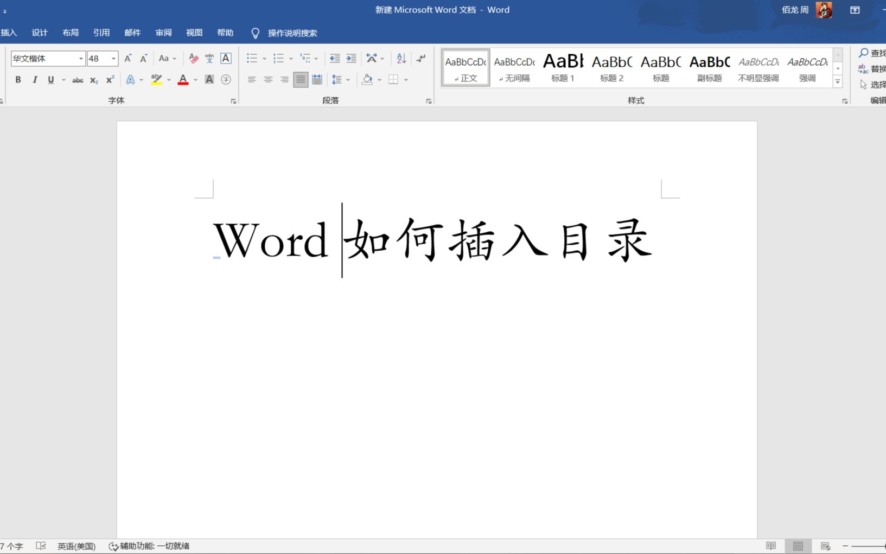
Task: Apply yellow text highlight color
Action: click(x=156, y=80)
